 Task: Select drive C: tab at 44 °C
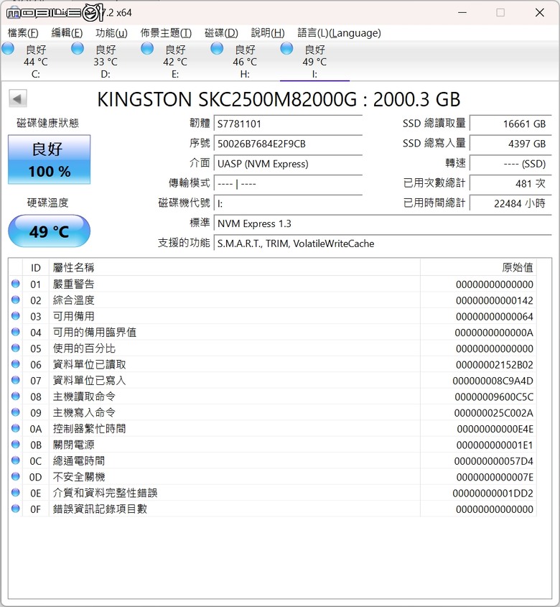[x=36, y=61]
